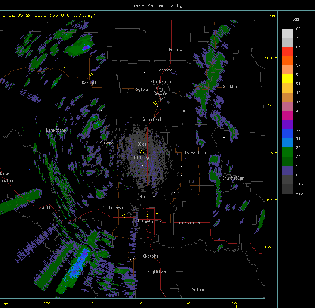
Task: Select the Drumheller label
Action: click(x=233, y=178)
